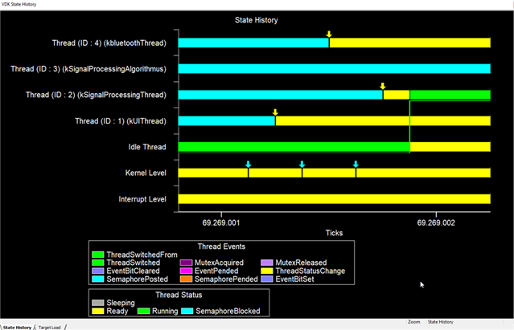
Task: Click second cyan arrow on Kernel Level row
Action: click(302, 164)
